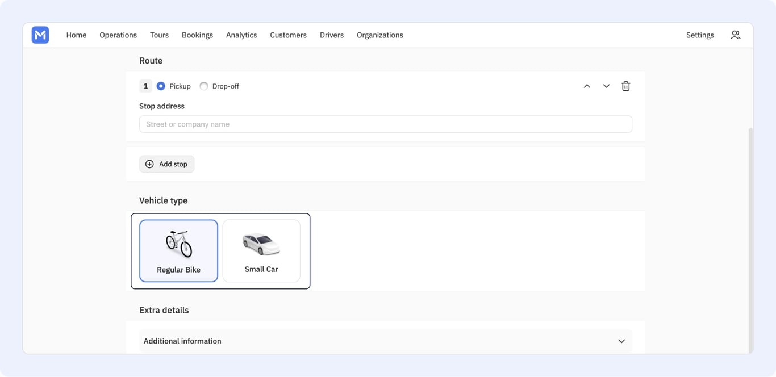This screenshot has height=377, width=776.
Task: Click the Extra details heading
Action: (164, 310)
